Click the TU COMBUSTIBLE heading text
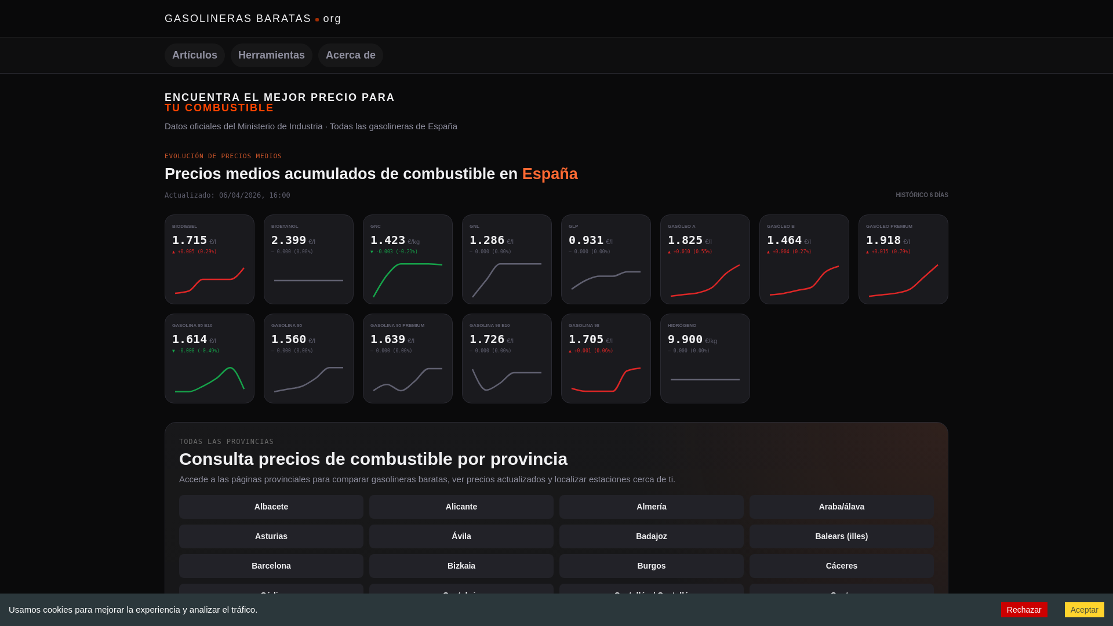Image resolution: width=1113 pixels, height=626 pixels. [219, 108]
